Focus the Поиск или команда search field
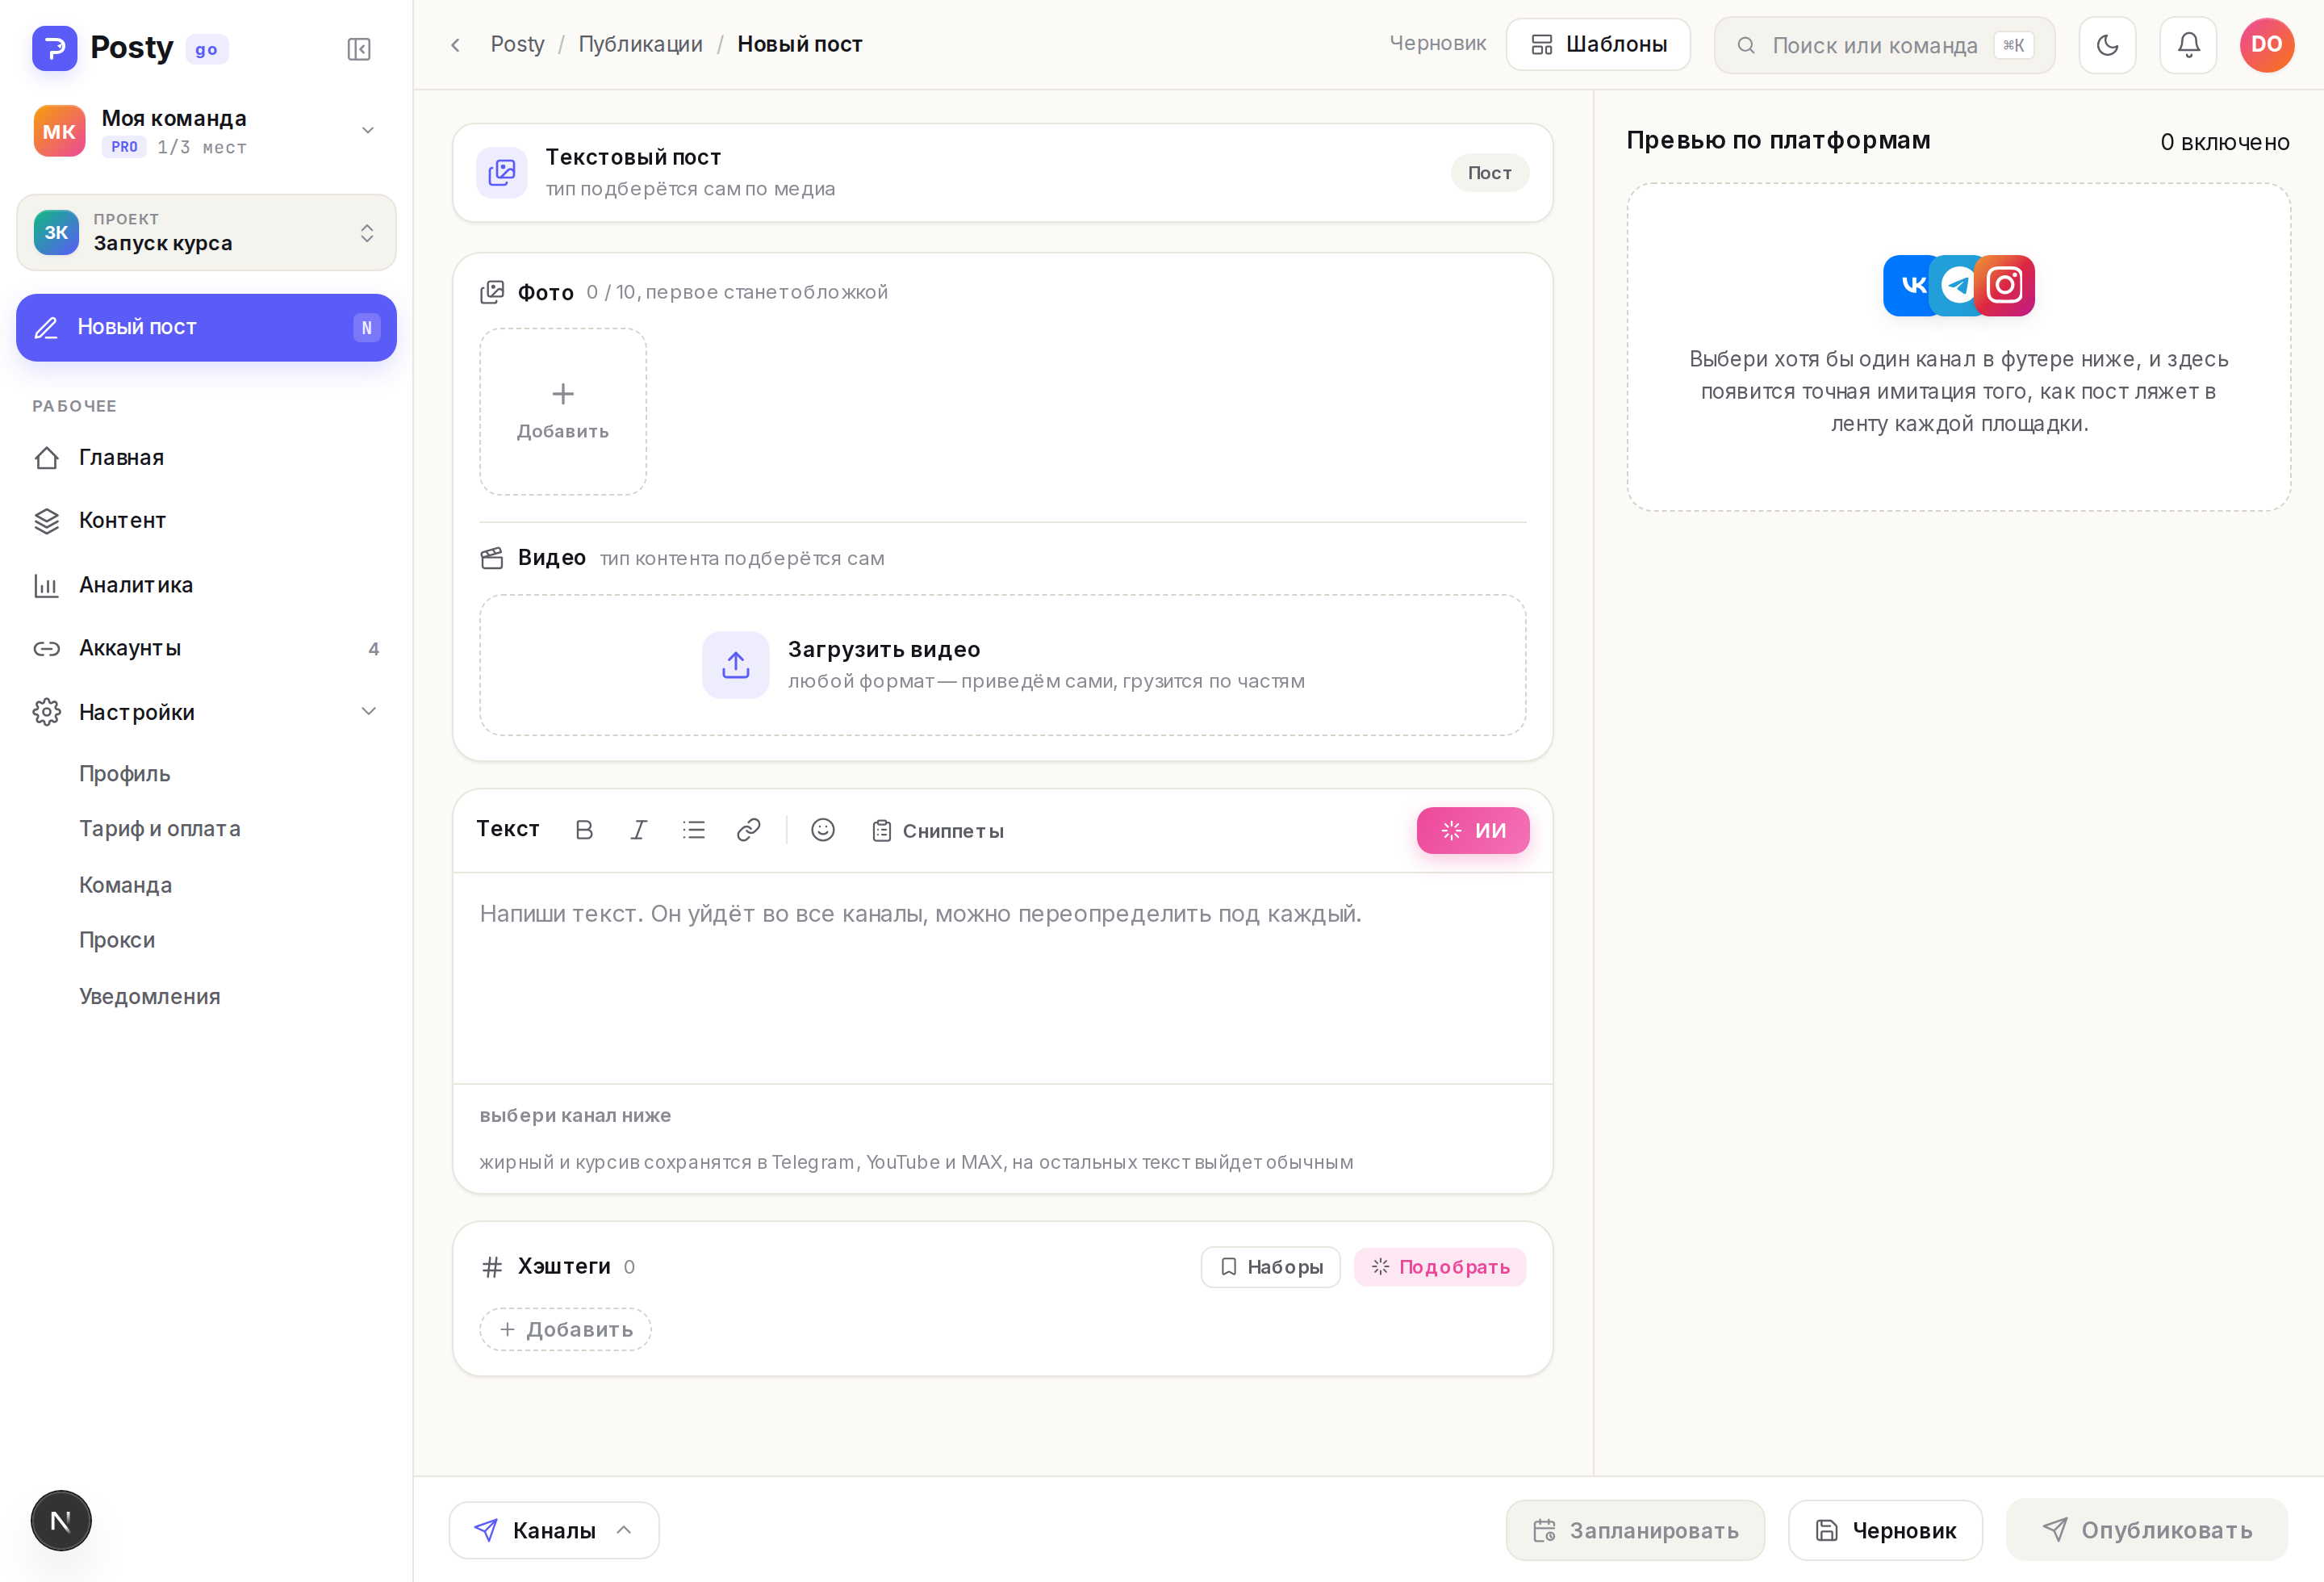 click(x=1884, y=45)
